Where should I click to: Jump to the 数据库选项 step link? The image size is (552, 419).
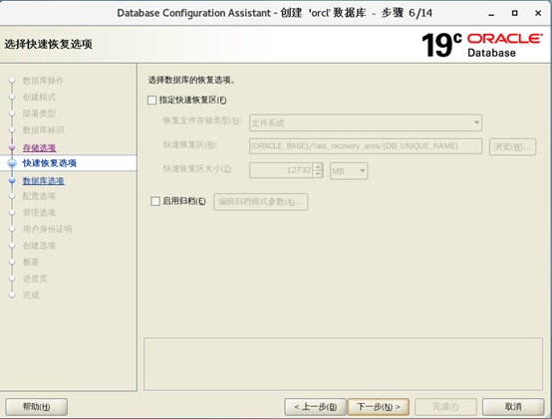[44, 181]
